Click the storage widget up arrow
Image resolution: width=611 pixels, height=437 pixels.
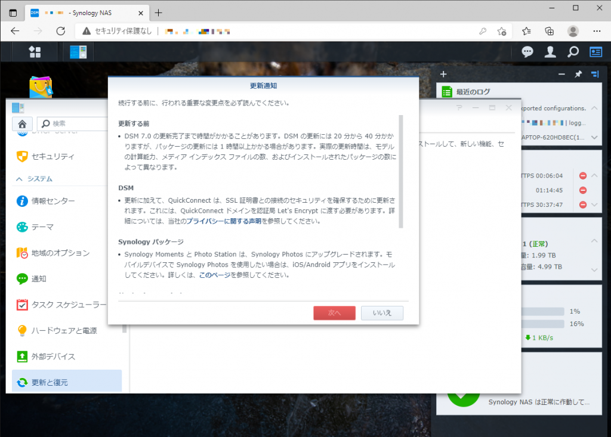[x=594, y=241]
